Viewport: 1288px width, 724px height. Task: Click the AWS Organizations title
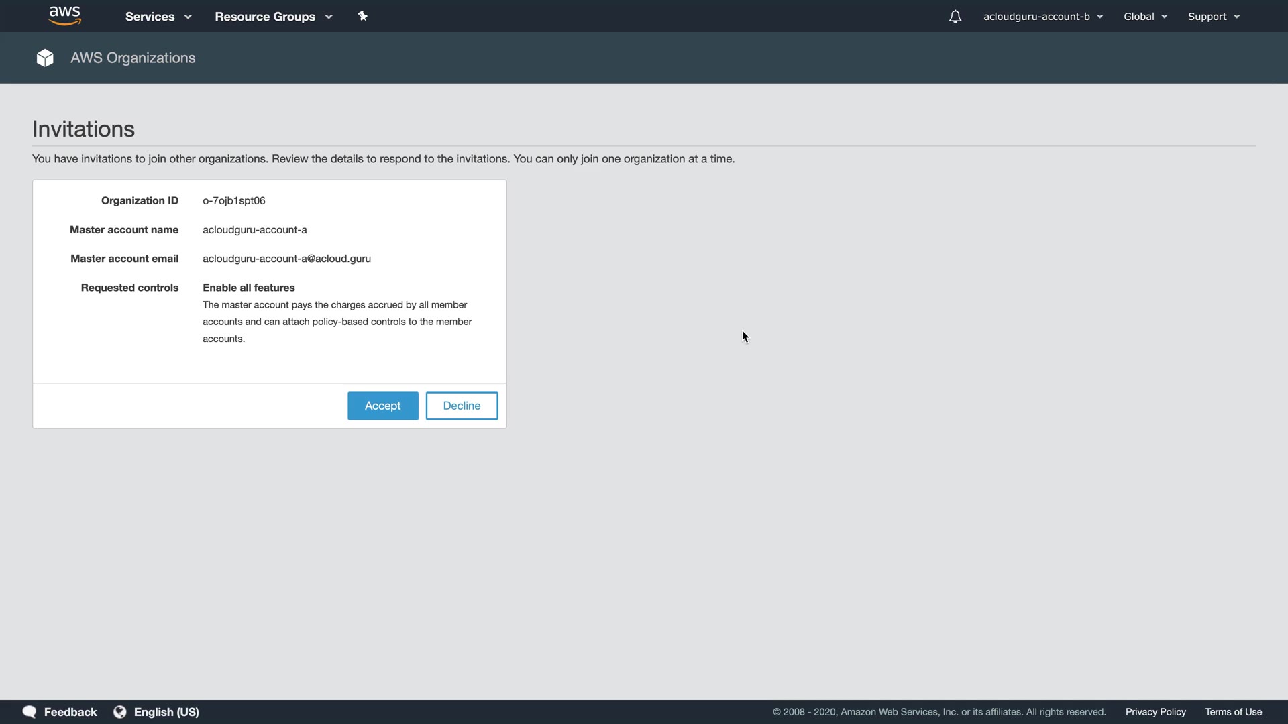(133, 58)
